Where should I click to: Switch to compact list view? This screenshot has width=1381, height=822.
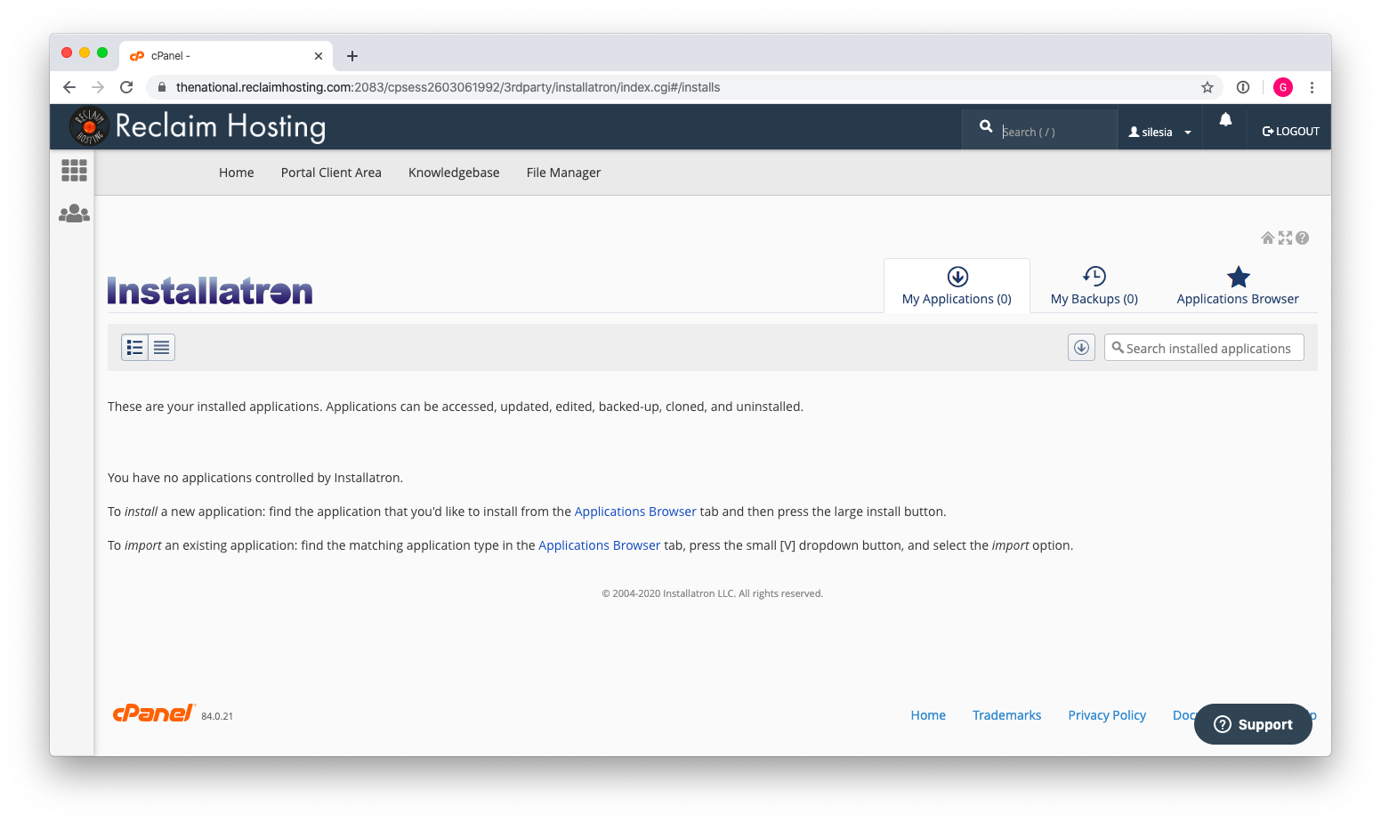(162, 348)
